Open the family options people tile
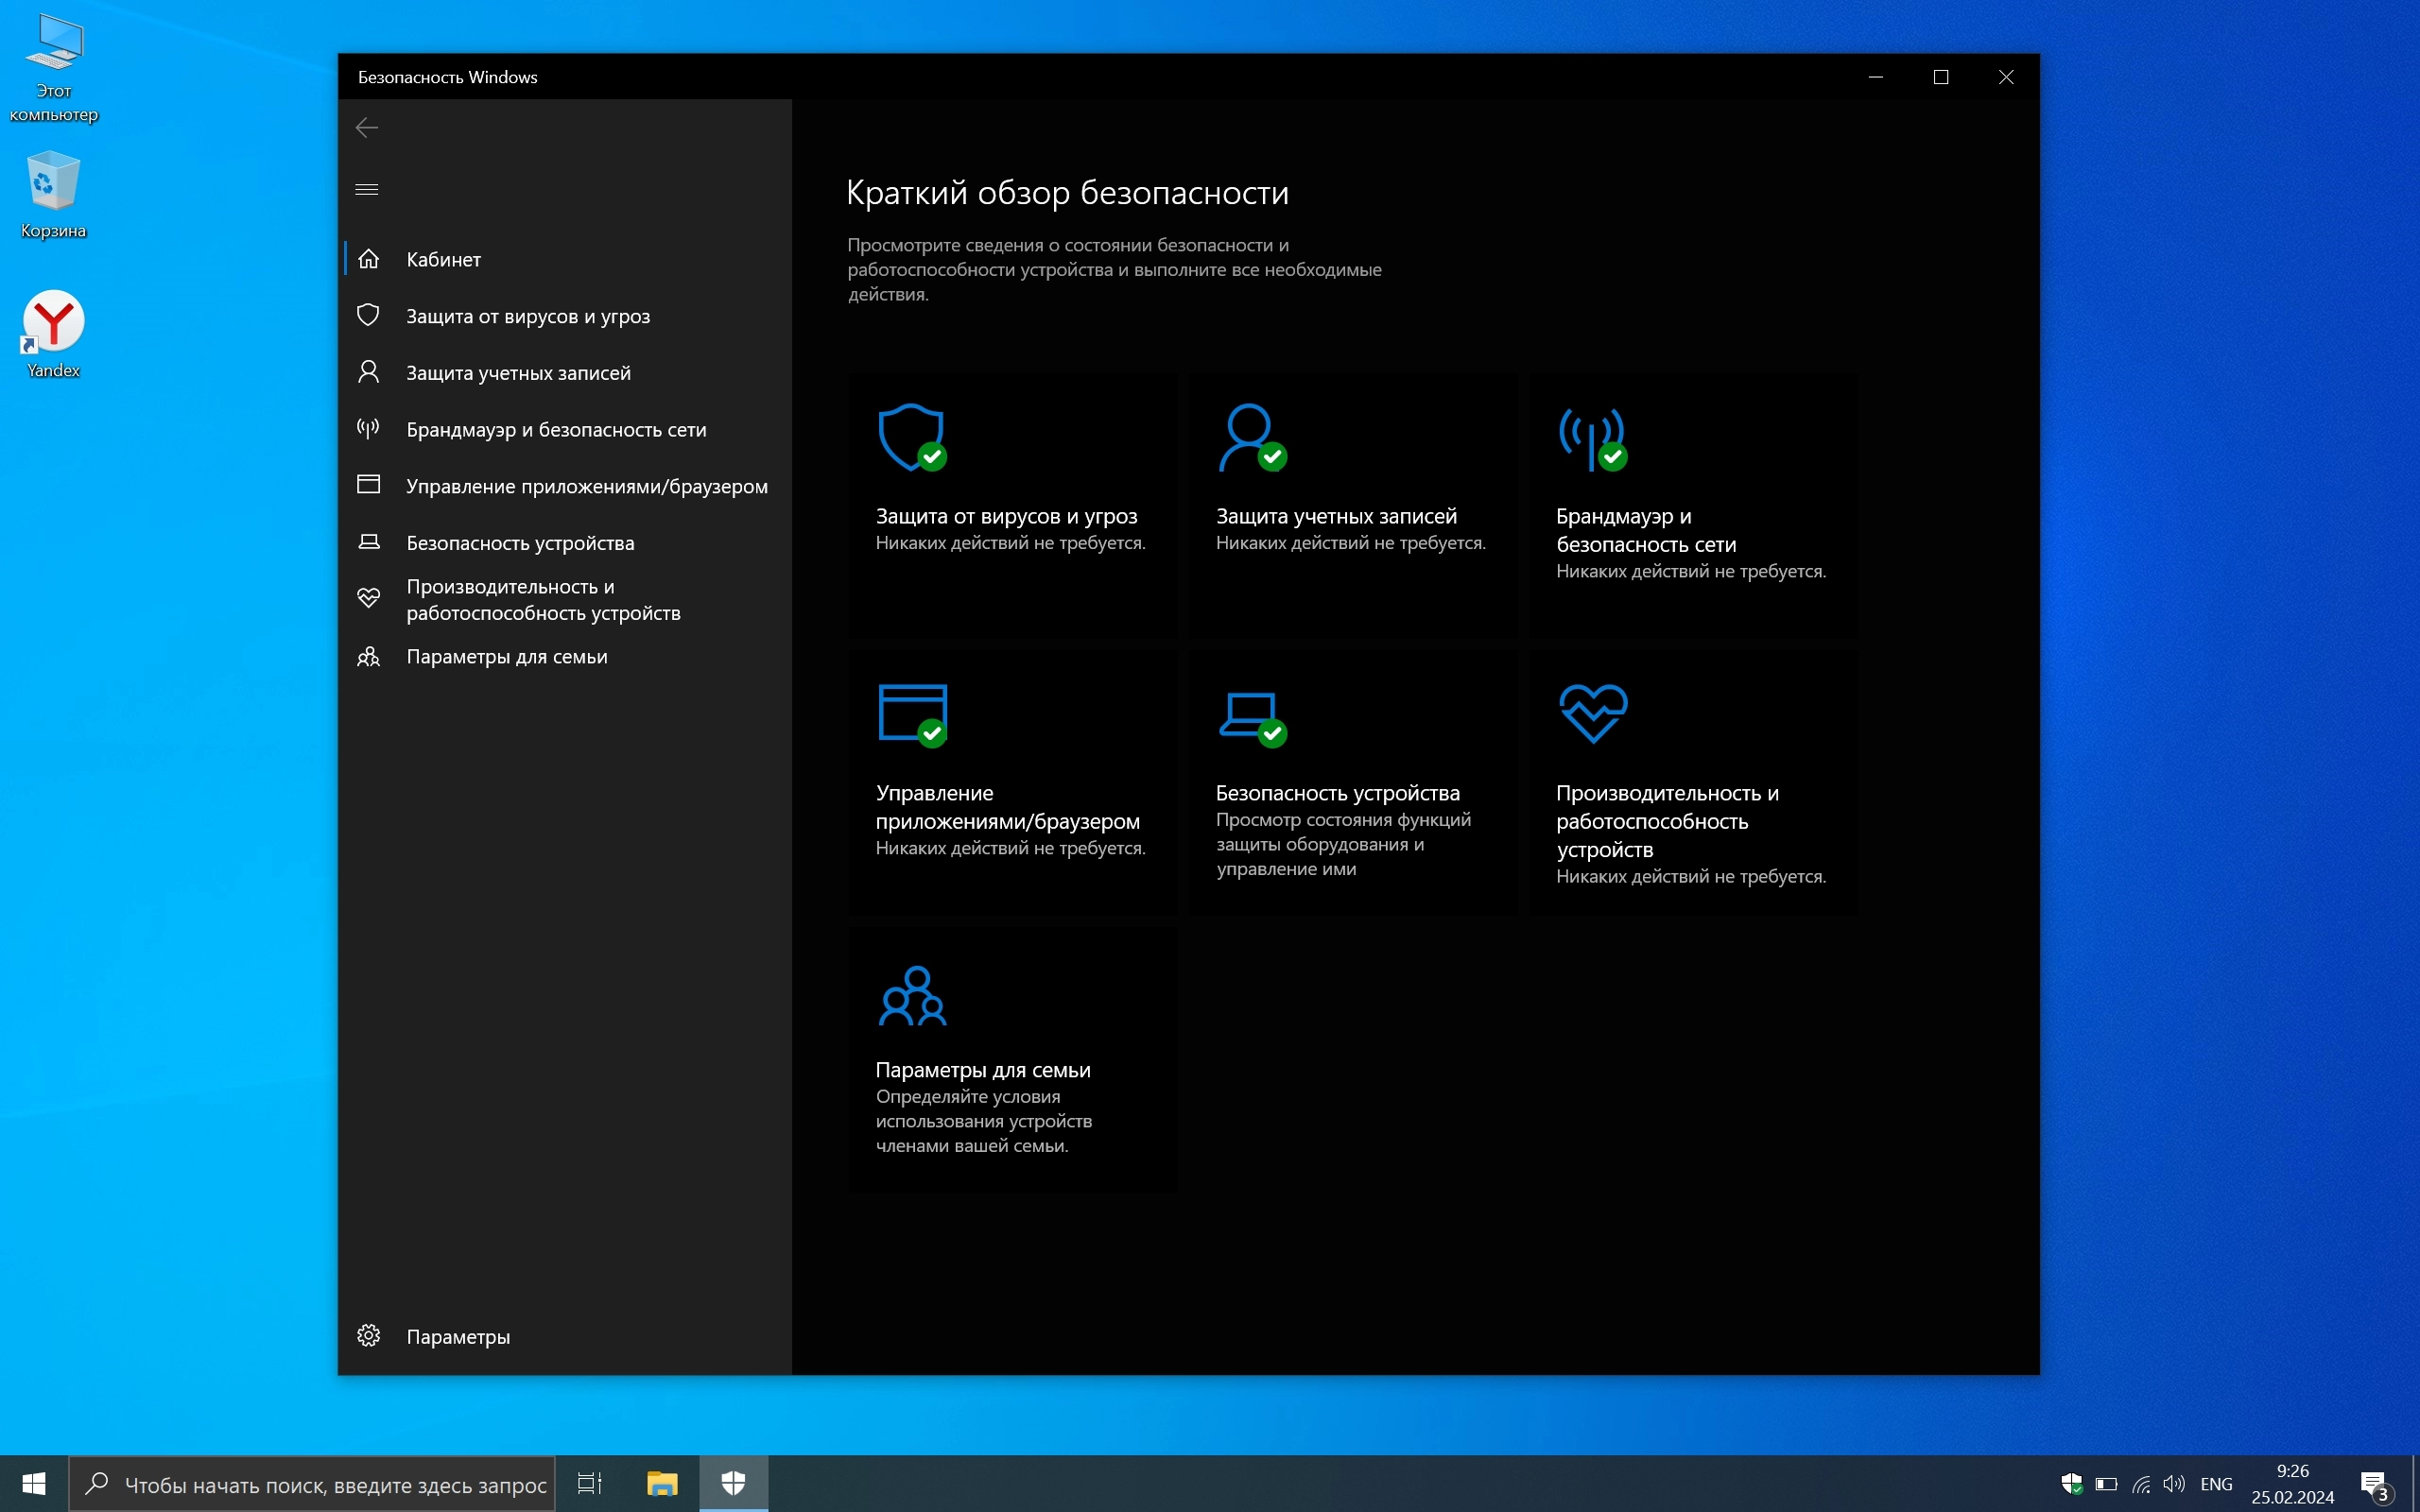2420x1512 pixels. click(x=911, y=995)
